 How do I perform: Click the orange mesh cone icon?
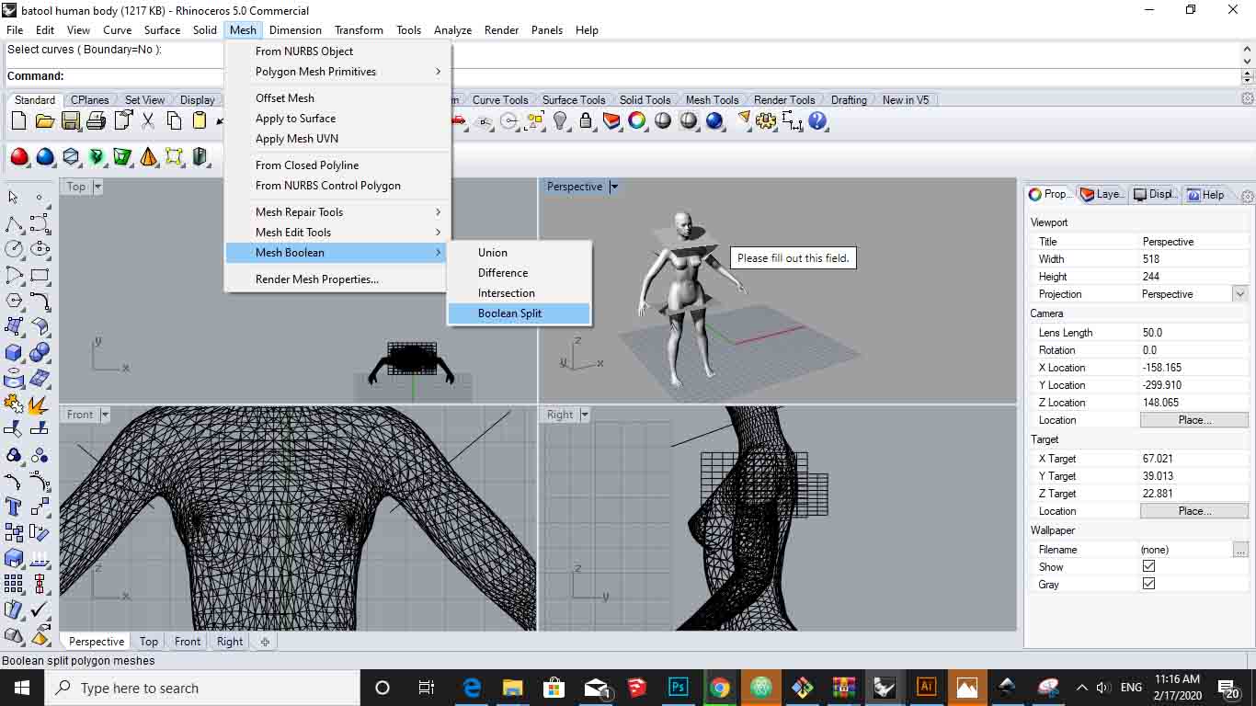[148, 157]
